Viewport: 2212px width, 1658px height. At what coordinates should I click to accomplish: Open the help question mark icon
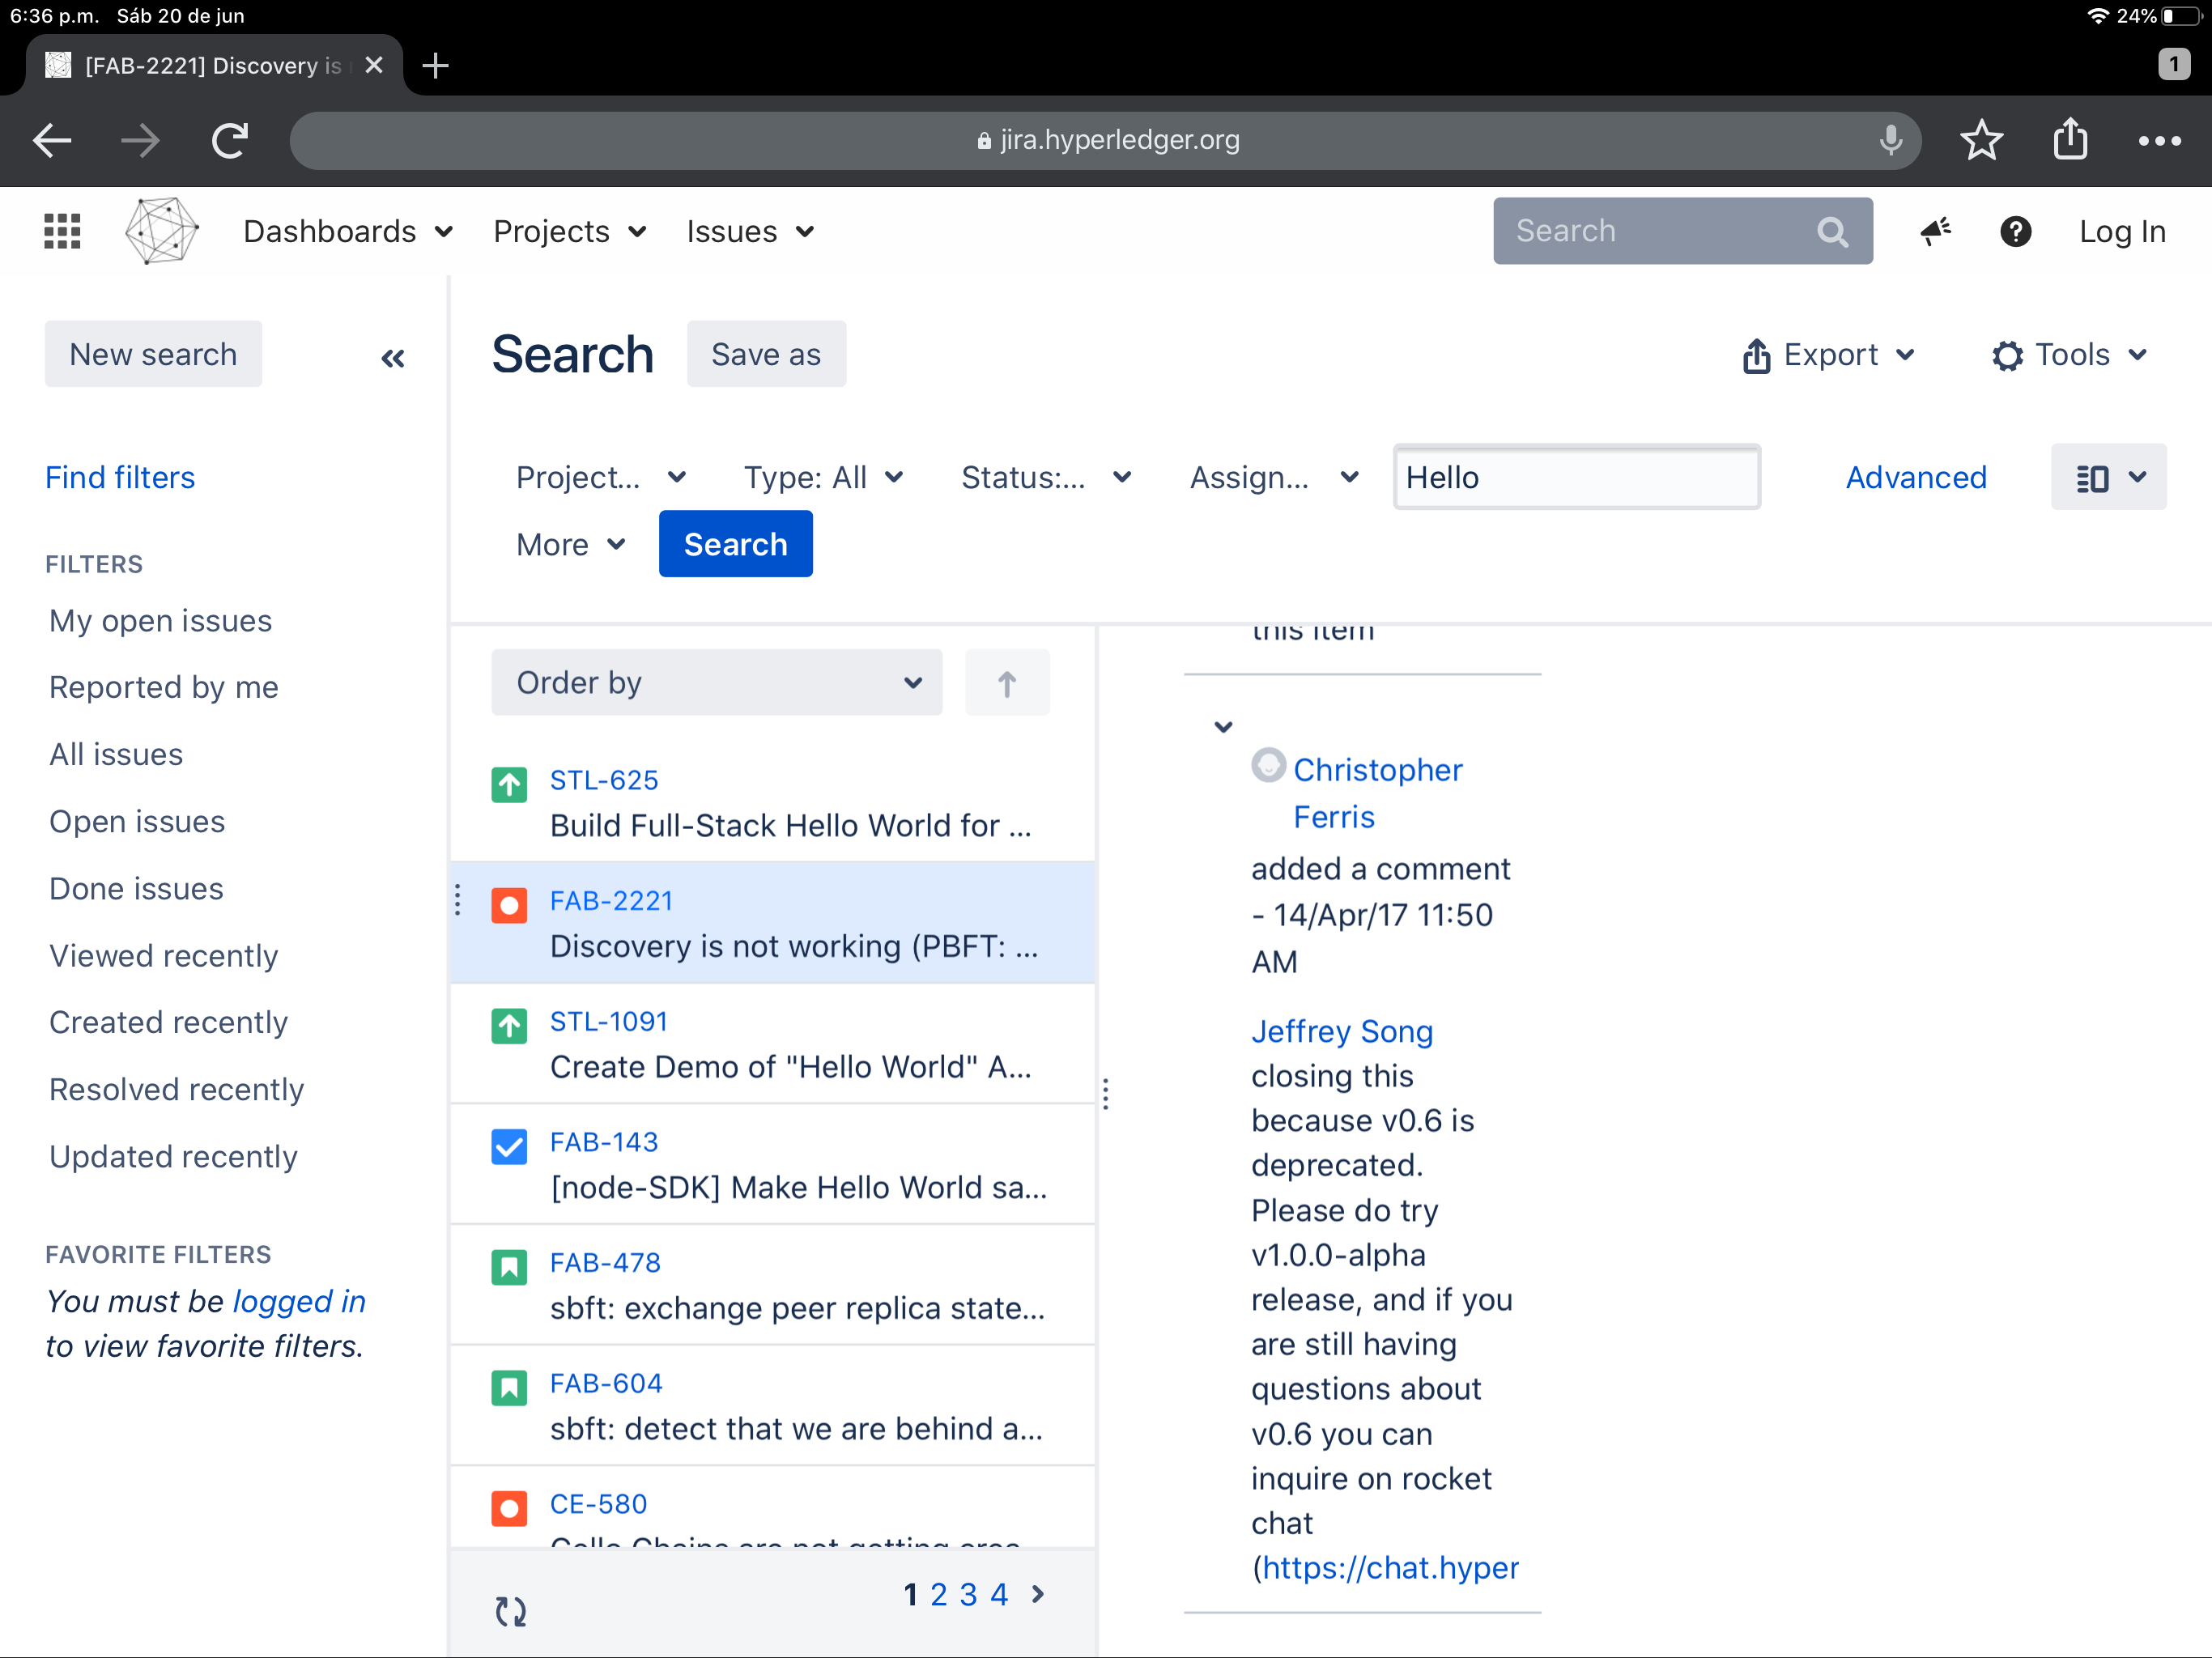[2015, 231]
